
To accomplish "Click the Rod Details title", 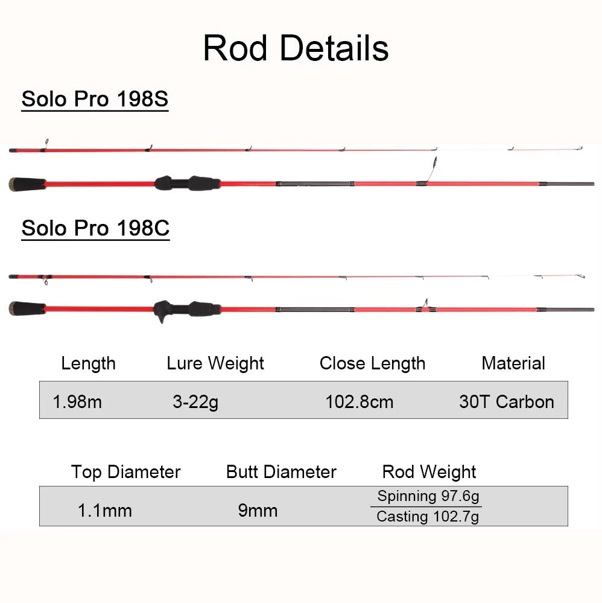I will point(296,48).
